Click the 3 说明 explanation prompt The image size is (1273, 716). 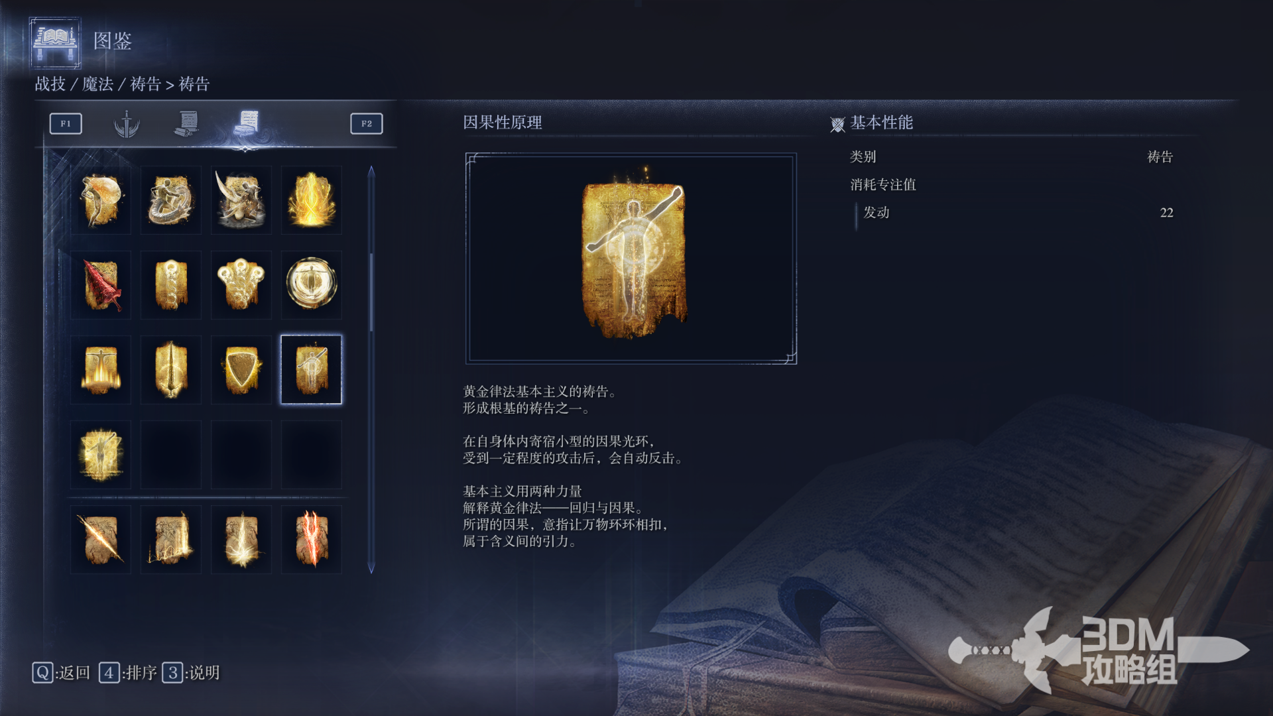[x=191, y=673]
